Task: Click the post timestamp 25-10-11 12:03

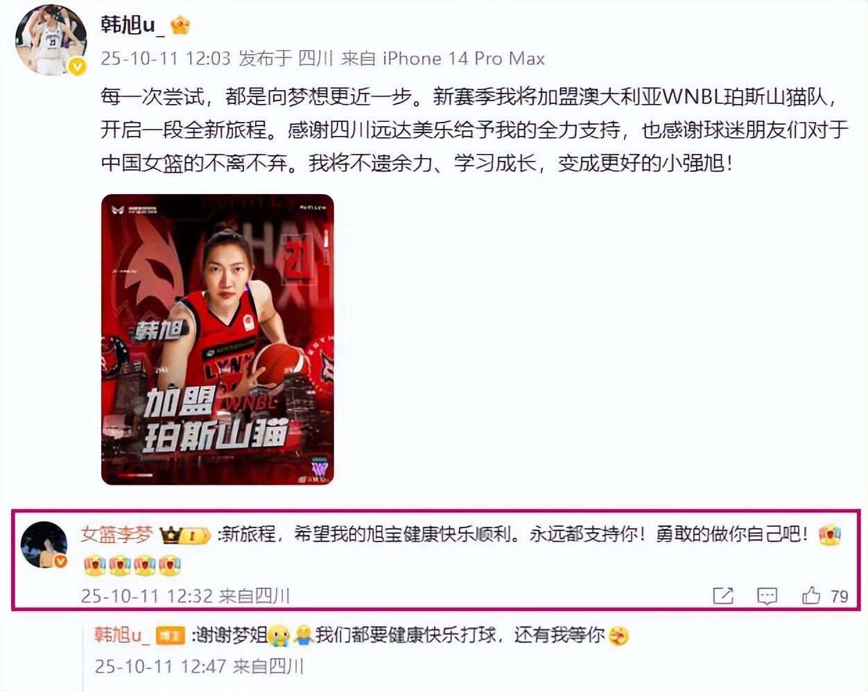Action: pyautogui.click(x=166, y=58)
